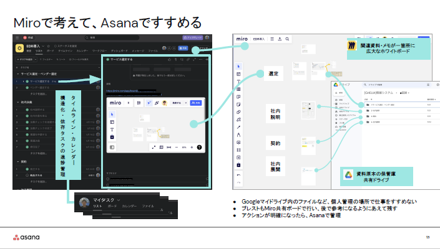The image size is (440, 249).
Task: Open the ソート sort option
Action: 61,59
